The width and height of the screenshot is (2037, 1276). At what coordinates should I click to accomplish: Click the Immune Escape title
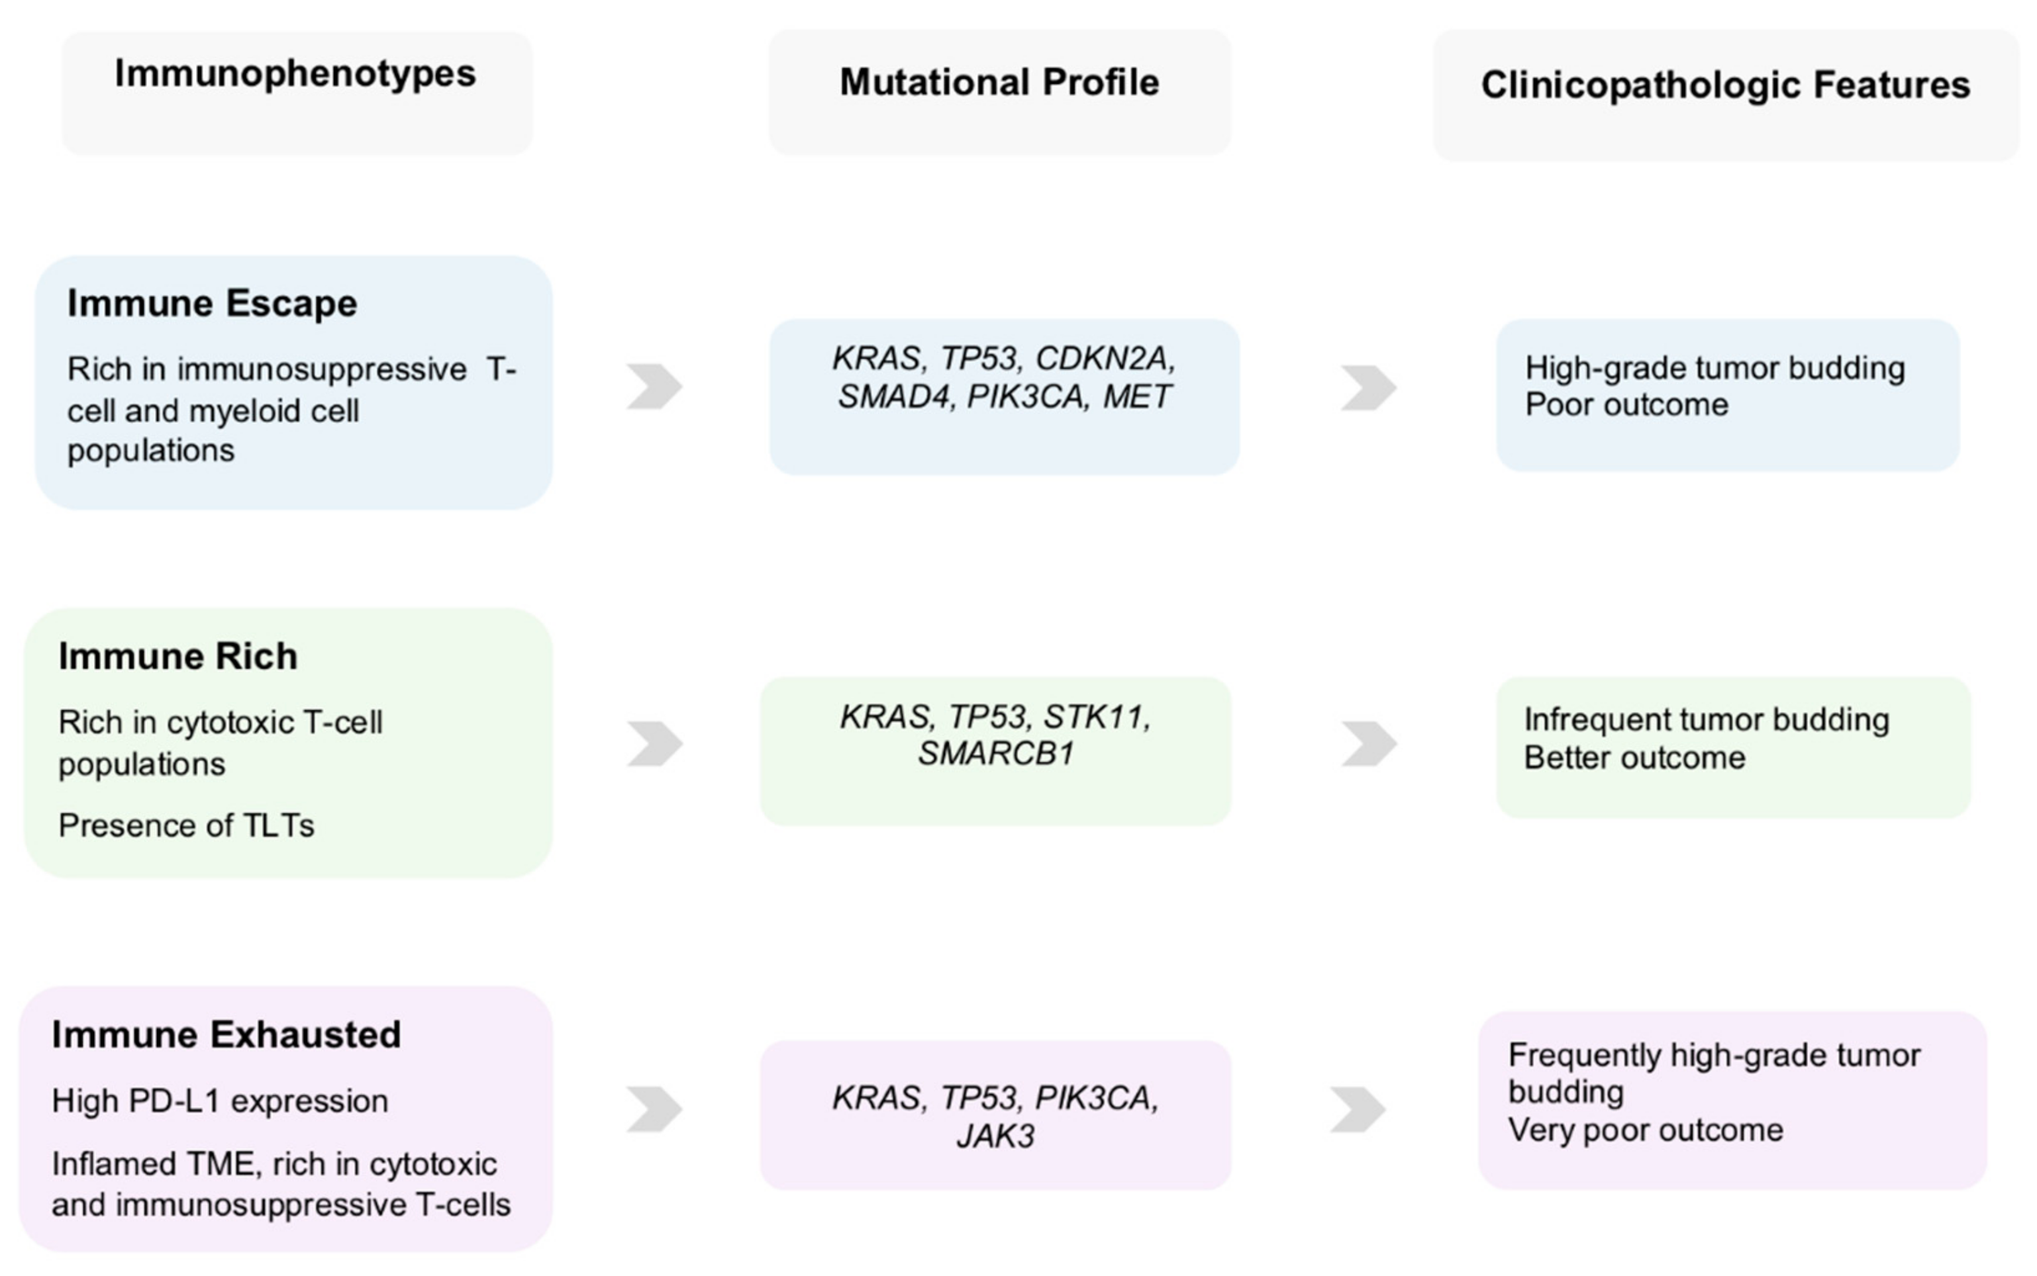(x=212, y=304)
